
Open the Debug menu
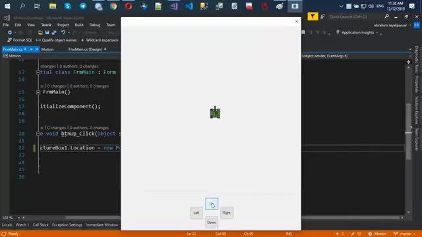click(x=95, y=25)
